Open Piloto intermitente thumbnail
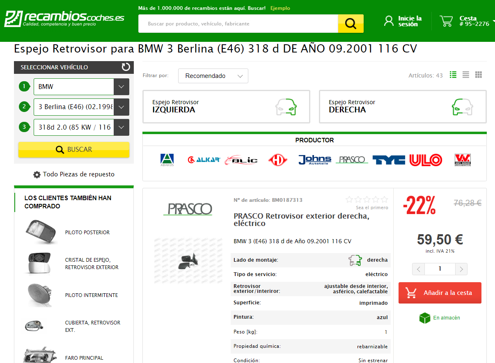Viewport: 495px width, 363px height. 40,295
